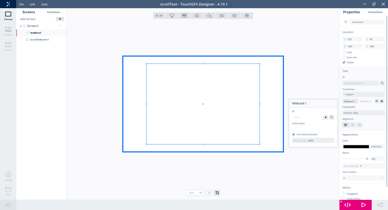This screenshot has height=210, width=388.
Task: Open the File menu
Action: tap(21, 4)
